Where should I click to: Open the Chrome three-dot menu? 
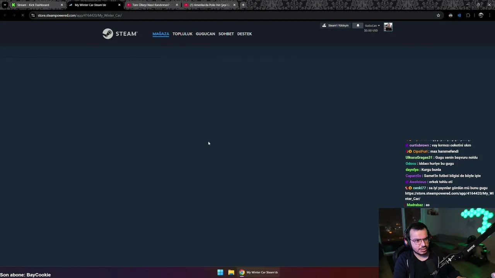pyautogui.click(x=489, y=15)
